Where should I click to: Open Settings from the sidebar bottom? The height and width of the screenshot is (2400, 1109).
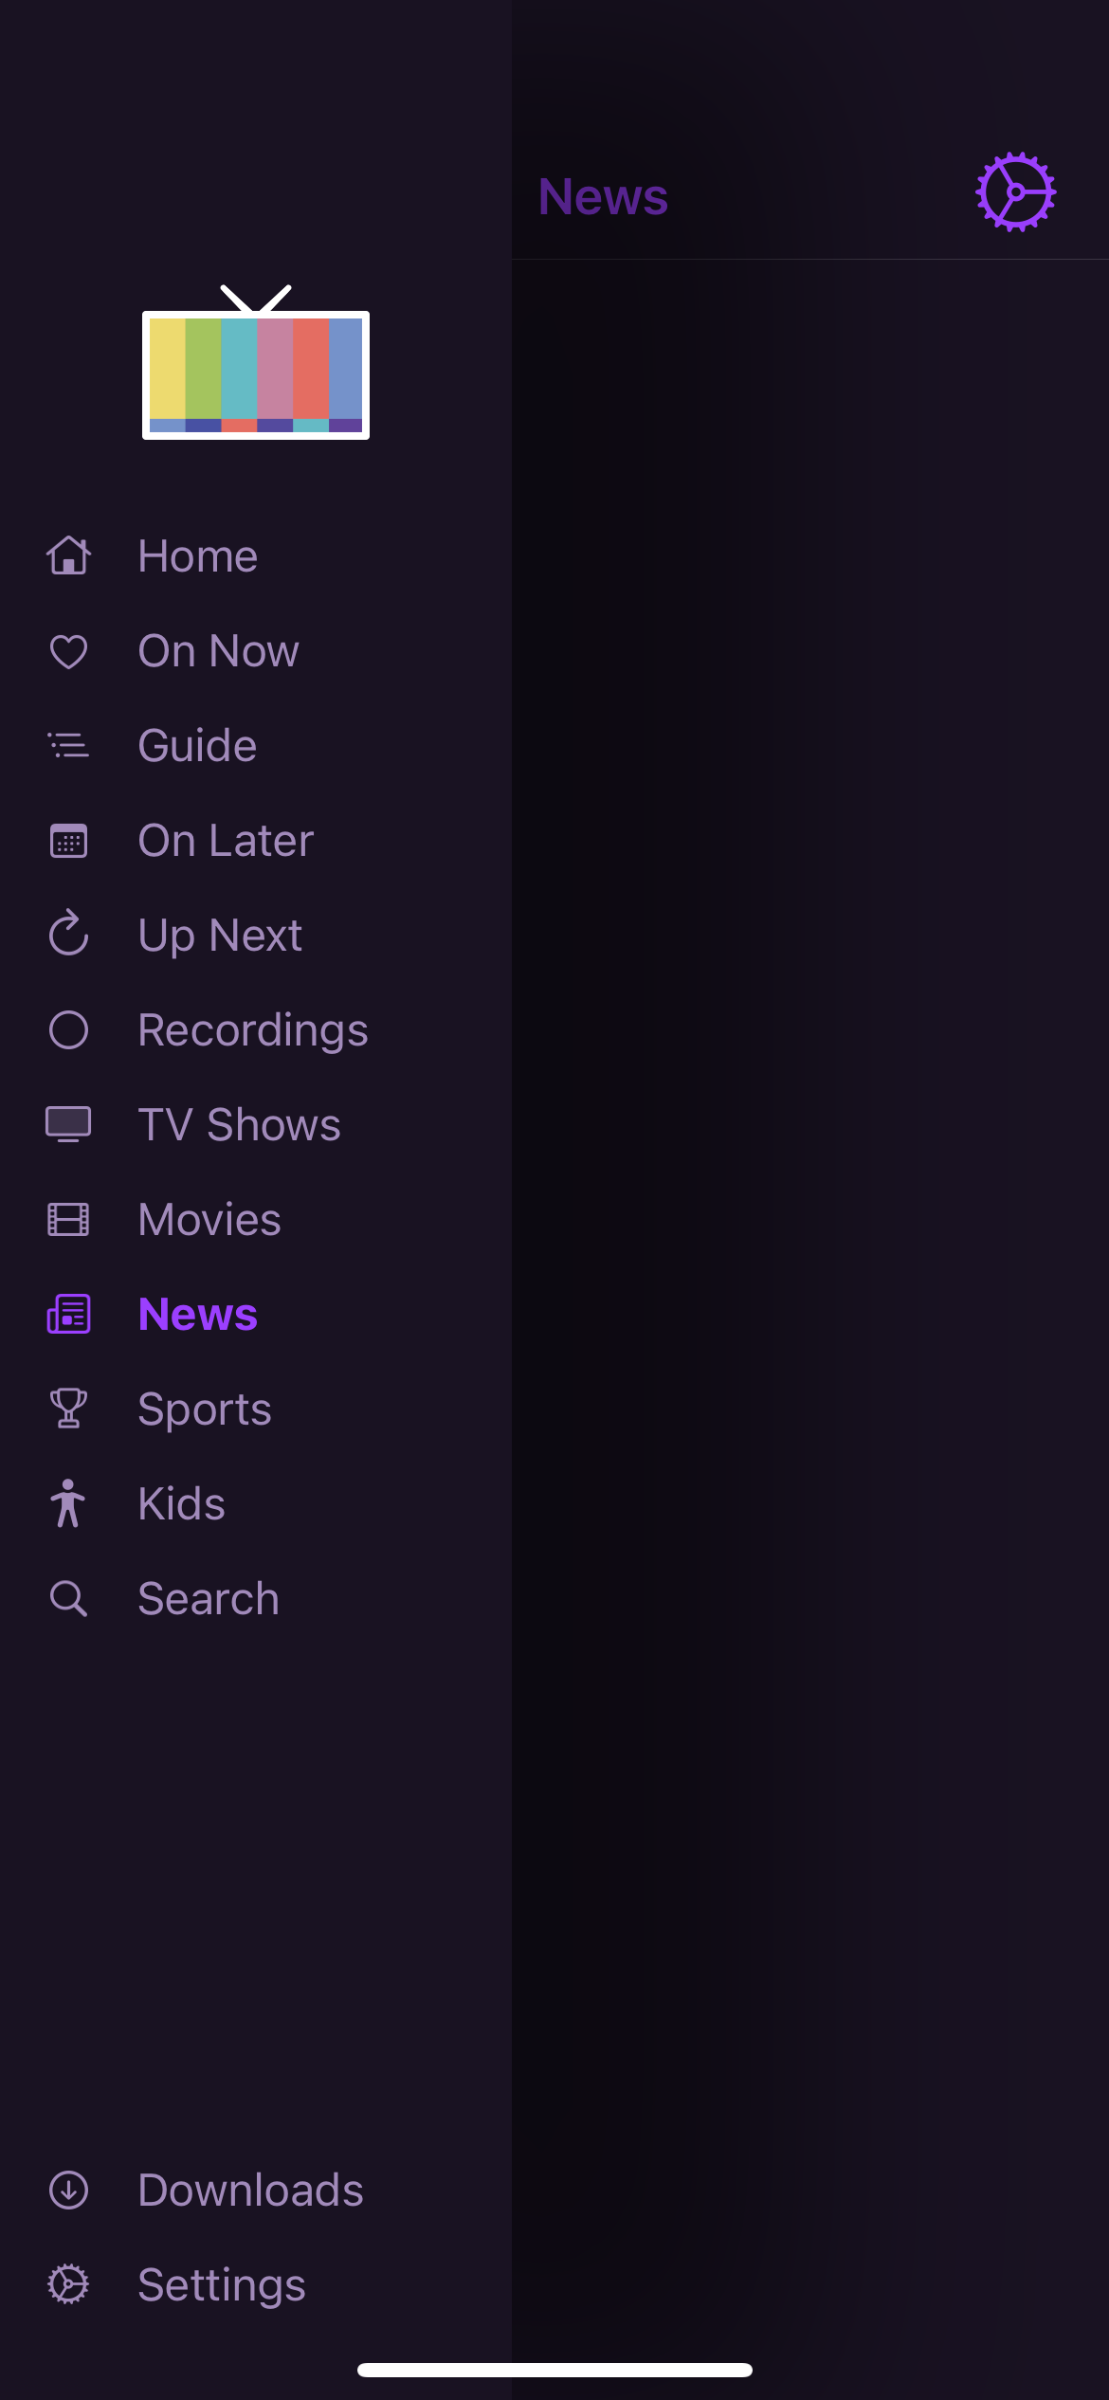tap(222, 2284)
